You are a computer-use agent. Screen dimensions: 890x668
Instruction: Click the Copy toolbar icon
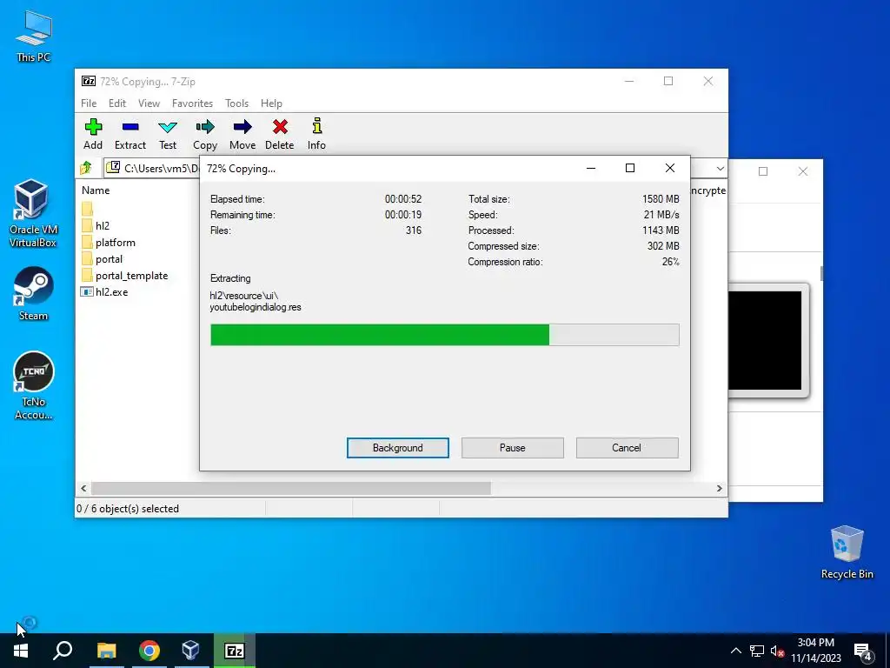pyautogui.click(x=205, y=134)
